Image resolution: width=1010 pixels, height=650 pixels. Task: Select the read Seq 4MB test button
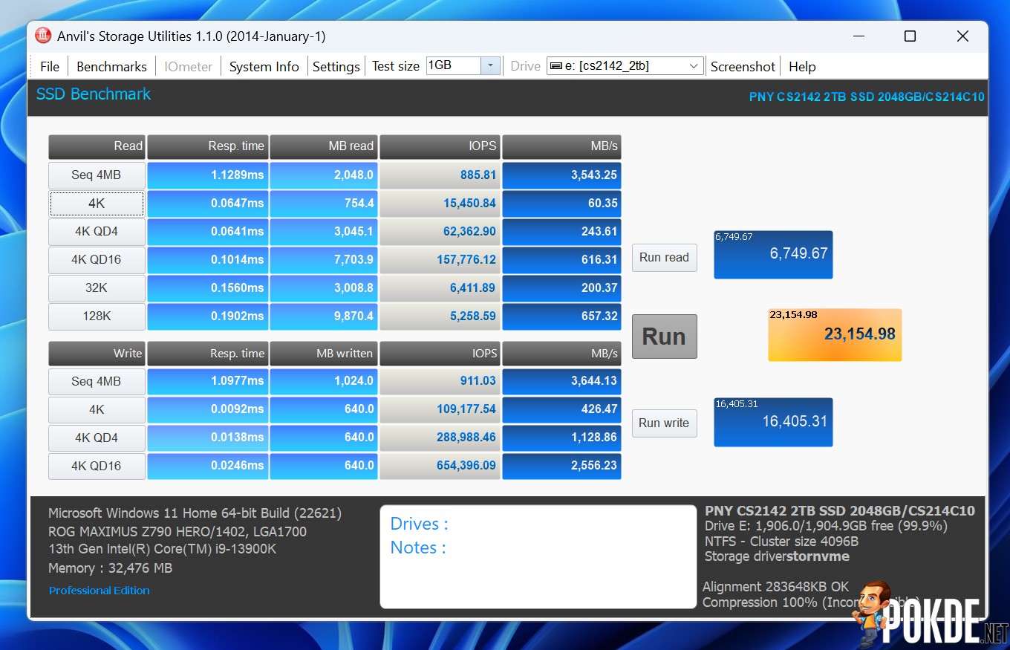tap(97, 175)
